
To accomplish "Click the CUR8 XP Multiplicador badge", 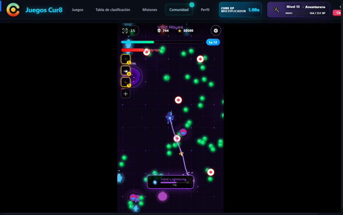I will [240, 10].
